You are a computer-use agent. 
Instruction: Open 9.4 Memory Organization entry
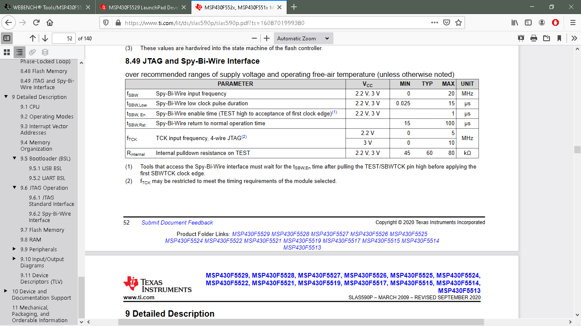pyautogui.click(x=36, y=146)
